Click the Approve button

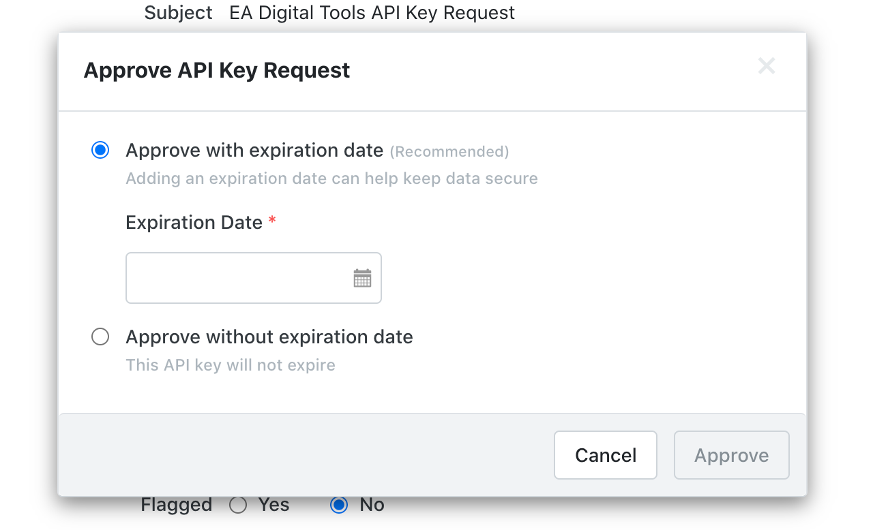point(731,455)
